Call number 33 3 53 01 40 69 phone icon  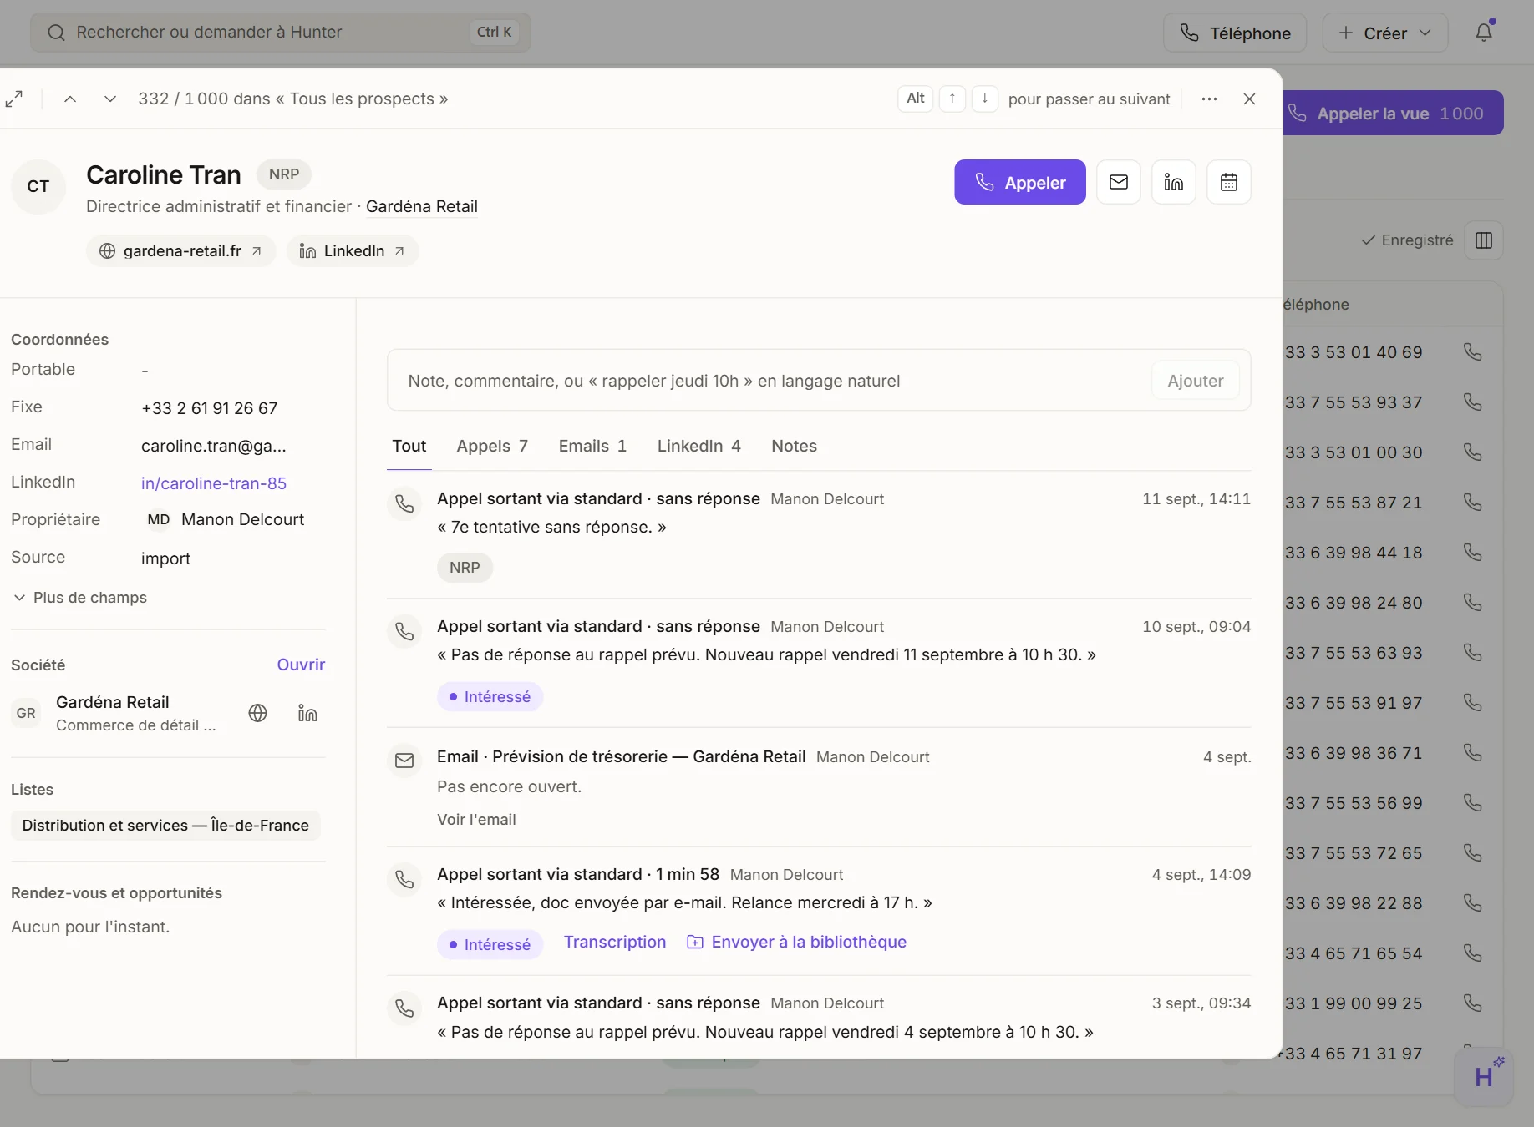[1473, 352]
